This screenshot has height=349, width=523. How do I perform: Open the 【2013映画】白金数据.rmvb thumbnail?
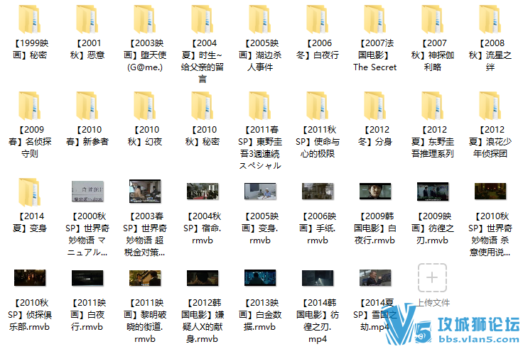(260, 278)
